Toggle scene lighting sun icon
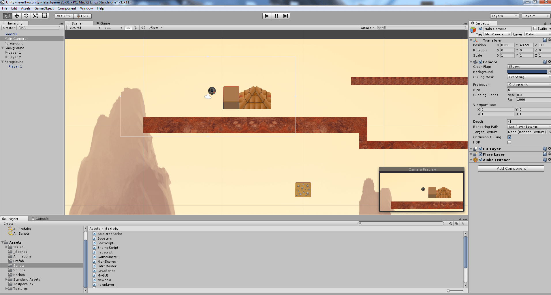This screenshot has width=551, height=295. [x=136, y=28]
